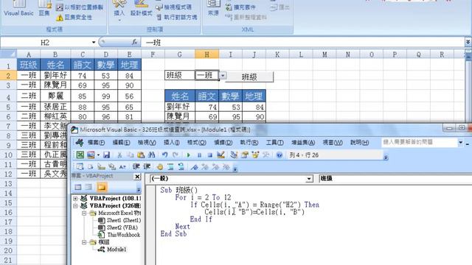This screenshot has height=265, width=472.
Task: Run the macro with the green play icon
Action: click(189, 155)
